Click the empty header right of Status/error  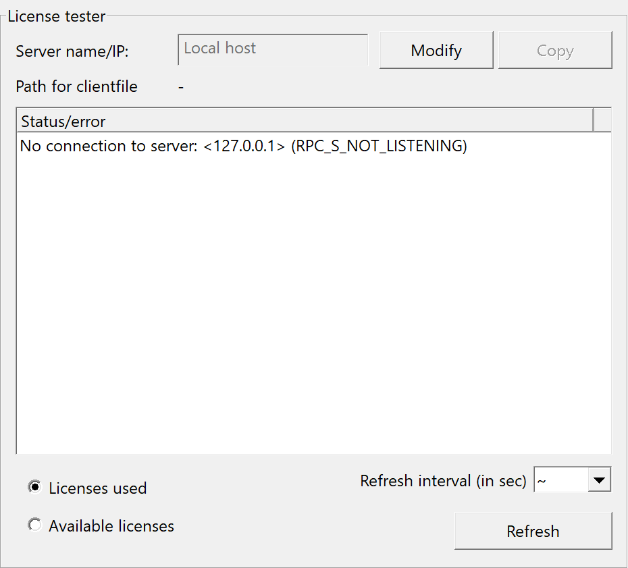click(602, 122)
